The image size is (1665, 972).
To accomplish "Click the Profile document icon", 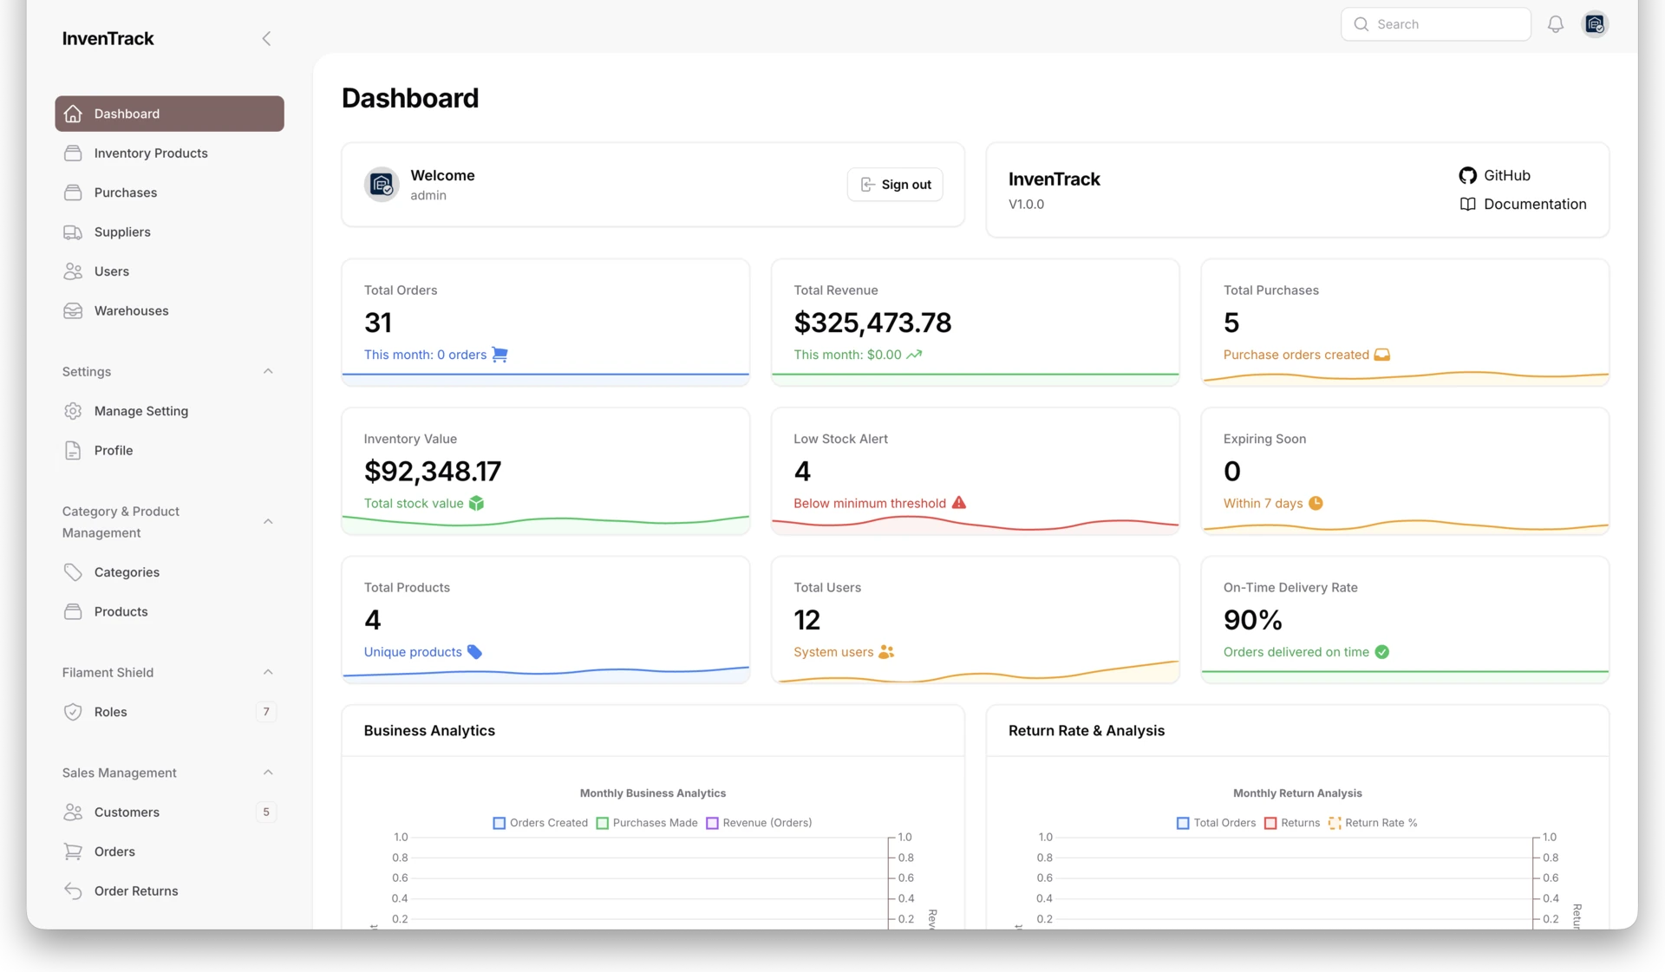I will tap(73, 451).
